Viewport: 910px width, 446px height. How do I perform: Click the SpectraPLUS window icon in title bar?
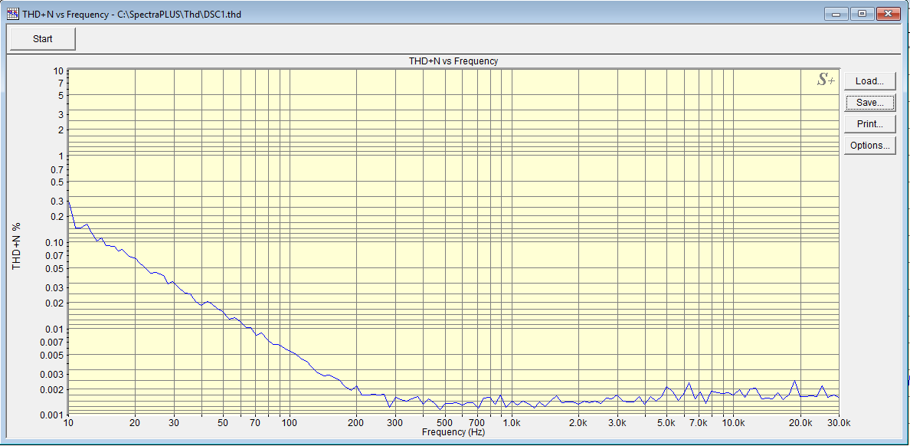click(12, 14)
